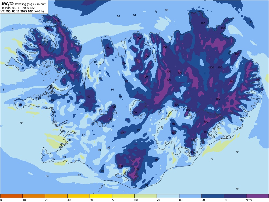Select the bright yellow 40–50 legend swatch
269x202 pixels.
[101, 196]
